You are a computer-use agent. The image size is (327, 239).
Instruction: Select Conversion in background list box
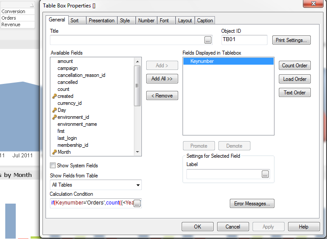coord(18,11)
